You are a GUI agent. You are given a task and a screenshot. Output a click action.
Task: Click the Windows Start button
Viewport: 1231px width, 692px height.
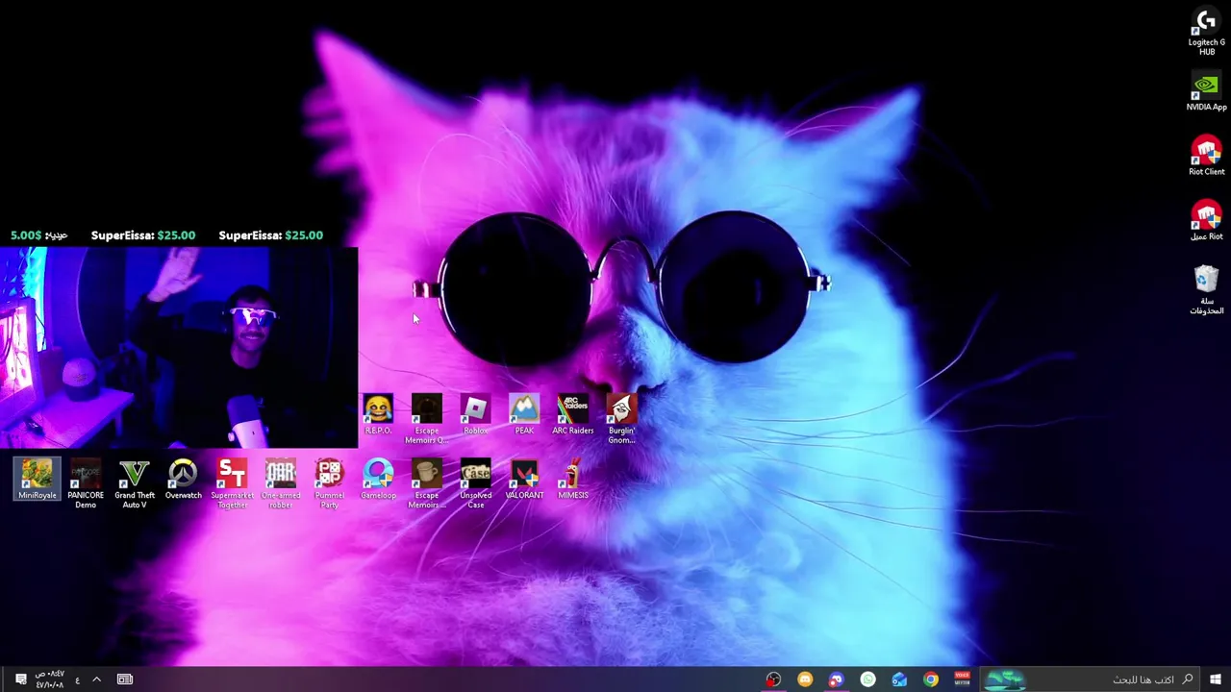click(1215, 680)
